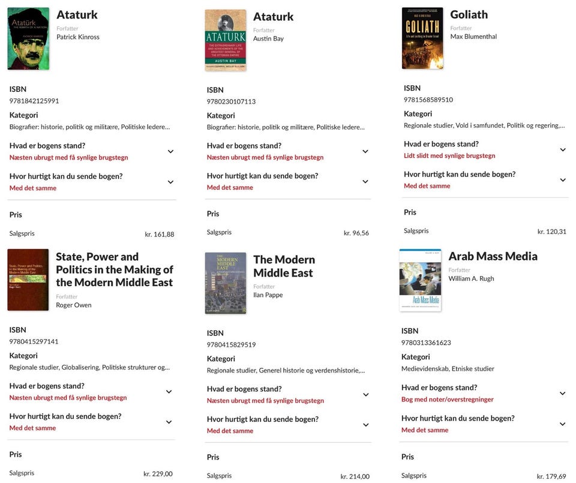Image resolution: width=576 pixels, height=483 pixels.
Task: Open shipping speed dropdown for Arab Mass Media
Action: pos(563,424)
